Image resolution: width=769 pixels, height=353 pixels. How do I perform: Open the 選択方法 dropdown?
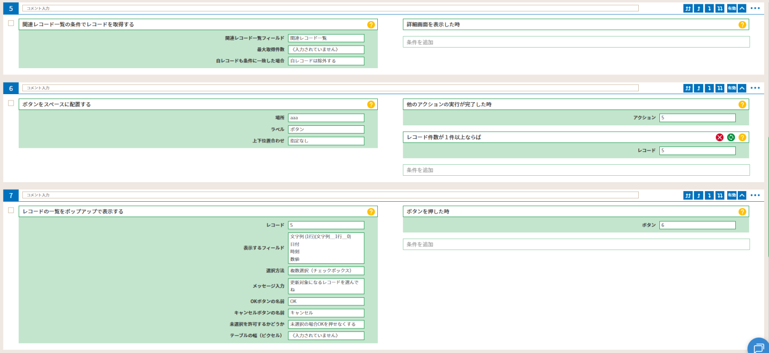326,271
